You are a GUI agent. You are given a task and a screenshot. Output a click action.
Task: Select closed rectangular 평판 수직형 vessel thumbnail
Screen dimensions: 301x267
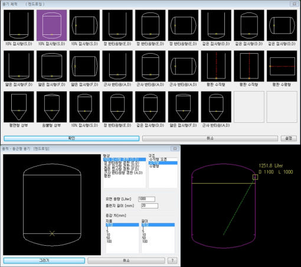(x=249, y=66)
